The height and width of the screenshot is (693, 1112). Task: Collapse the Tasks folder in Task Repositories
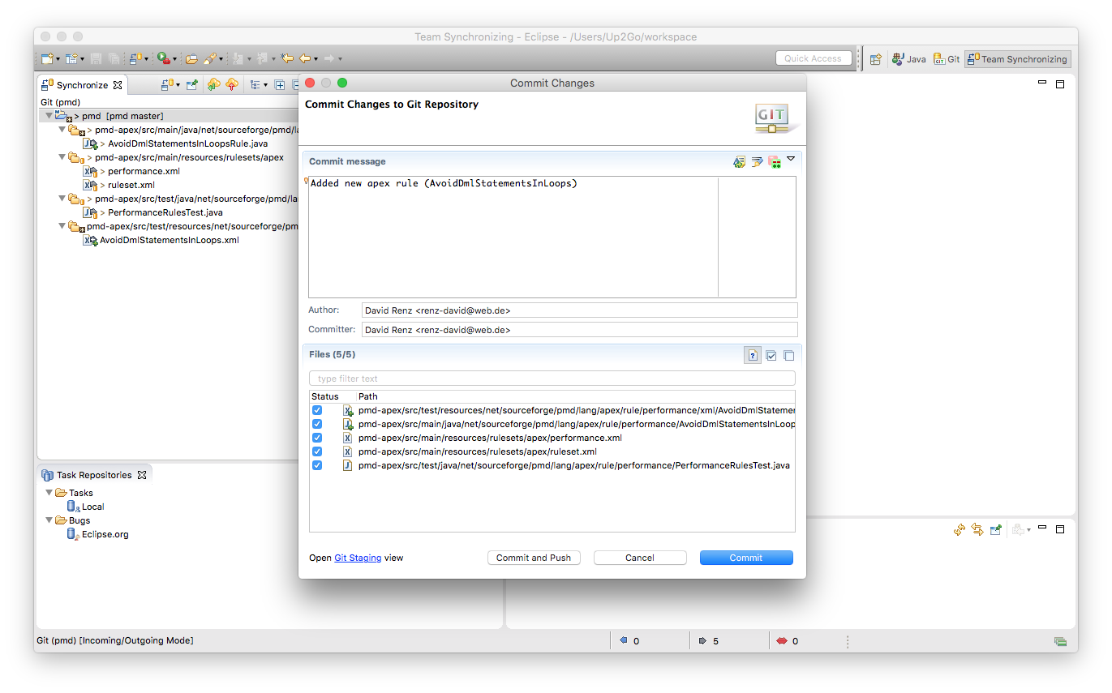pos(49,493)
